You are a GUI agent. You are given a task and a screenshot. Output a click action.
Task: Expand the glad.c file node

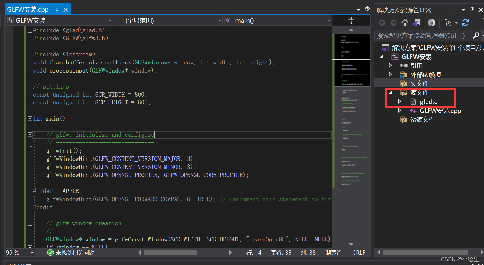point(400,102)
